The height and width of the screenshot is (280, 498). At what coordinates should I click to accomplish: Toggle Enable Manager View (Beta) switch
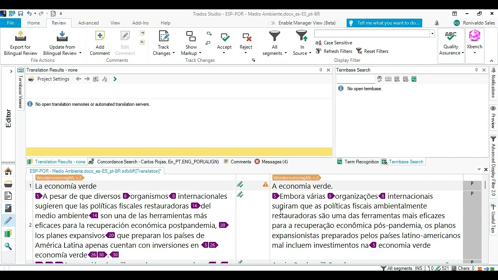pos(272,23)
